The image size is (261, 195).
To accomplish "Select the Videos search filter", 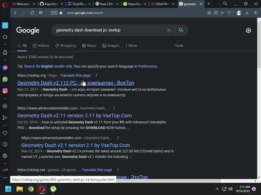I will (x=41, y=46).
